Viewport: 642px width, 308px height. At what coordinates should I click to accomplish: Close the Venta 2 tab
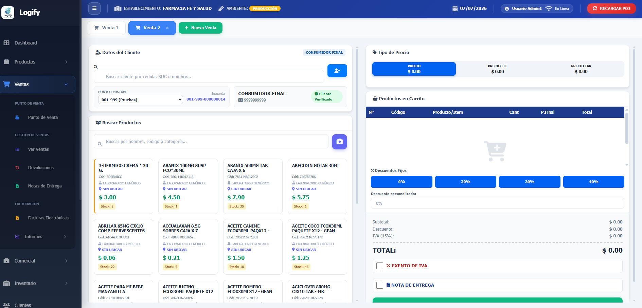(167, 28)
